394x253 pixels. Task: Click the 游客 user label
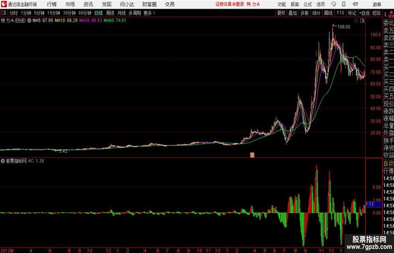(x=377, y=4)
